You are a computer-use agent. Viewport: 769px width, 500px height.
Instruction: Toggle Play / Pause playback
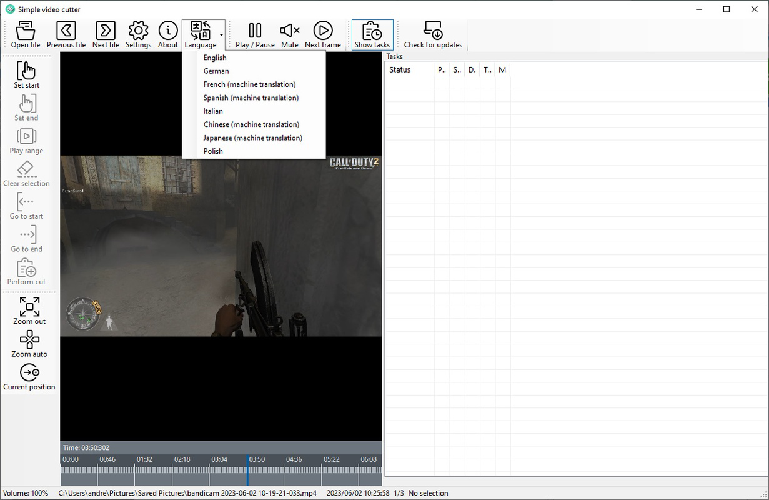pyautogui.click(x=255, y=34)
